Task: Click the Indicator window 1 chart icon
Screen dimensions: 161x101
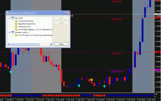Action: coord(13,32)
